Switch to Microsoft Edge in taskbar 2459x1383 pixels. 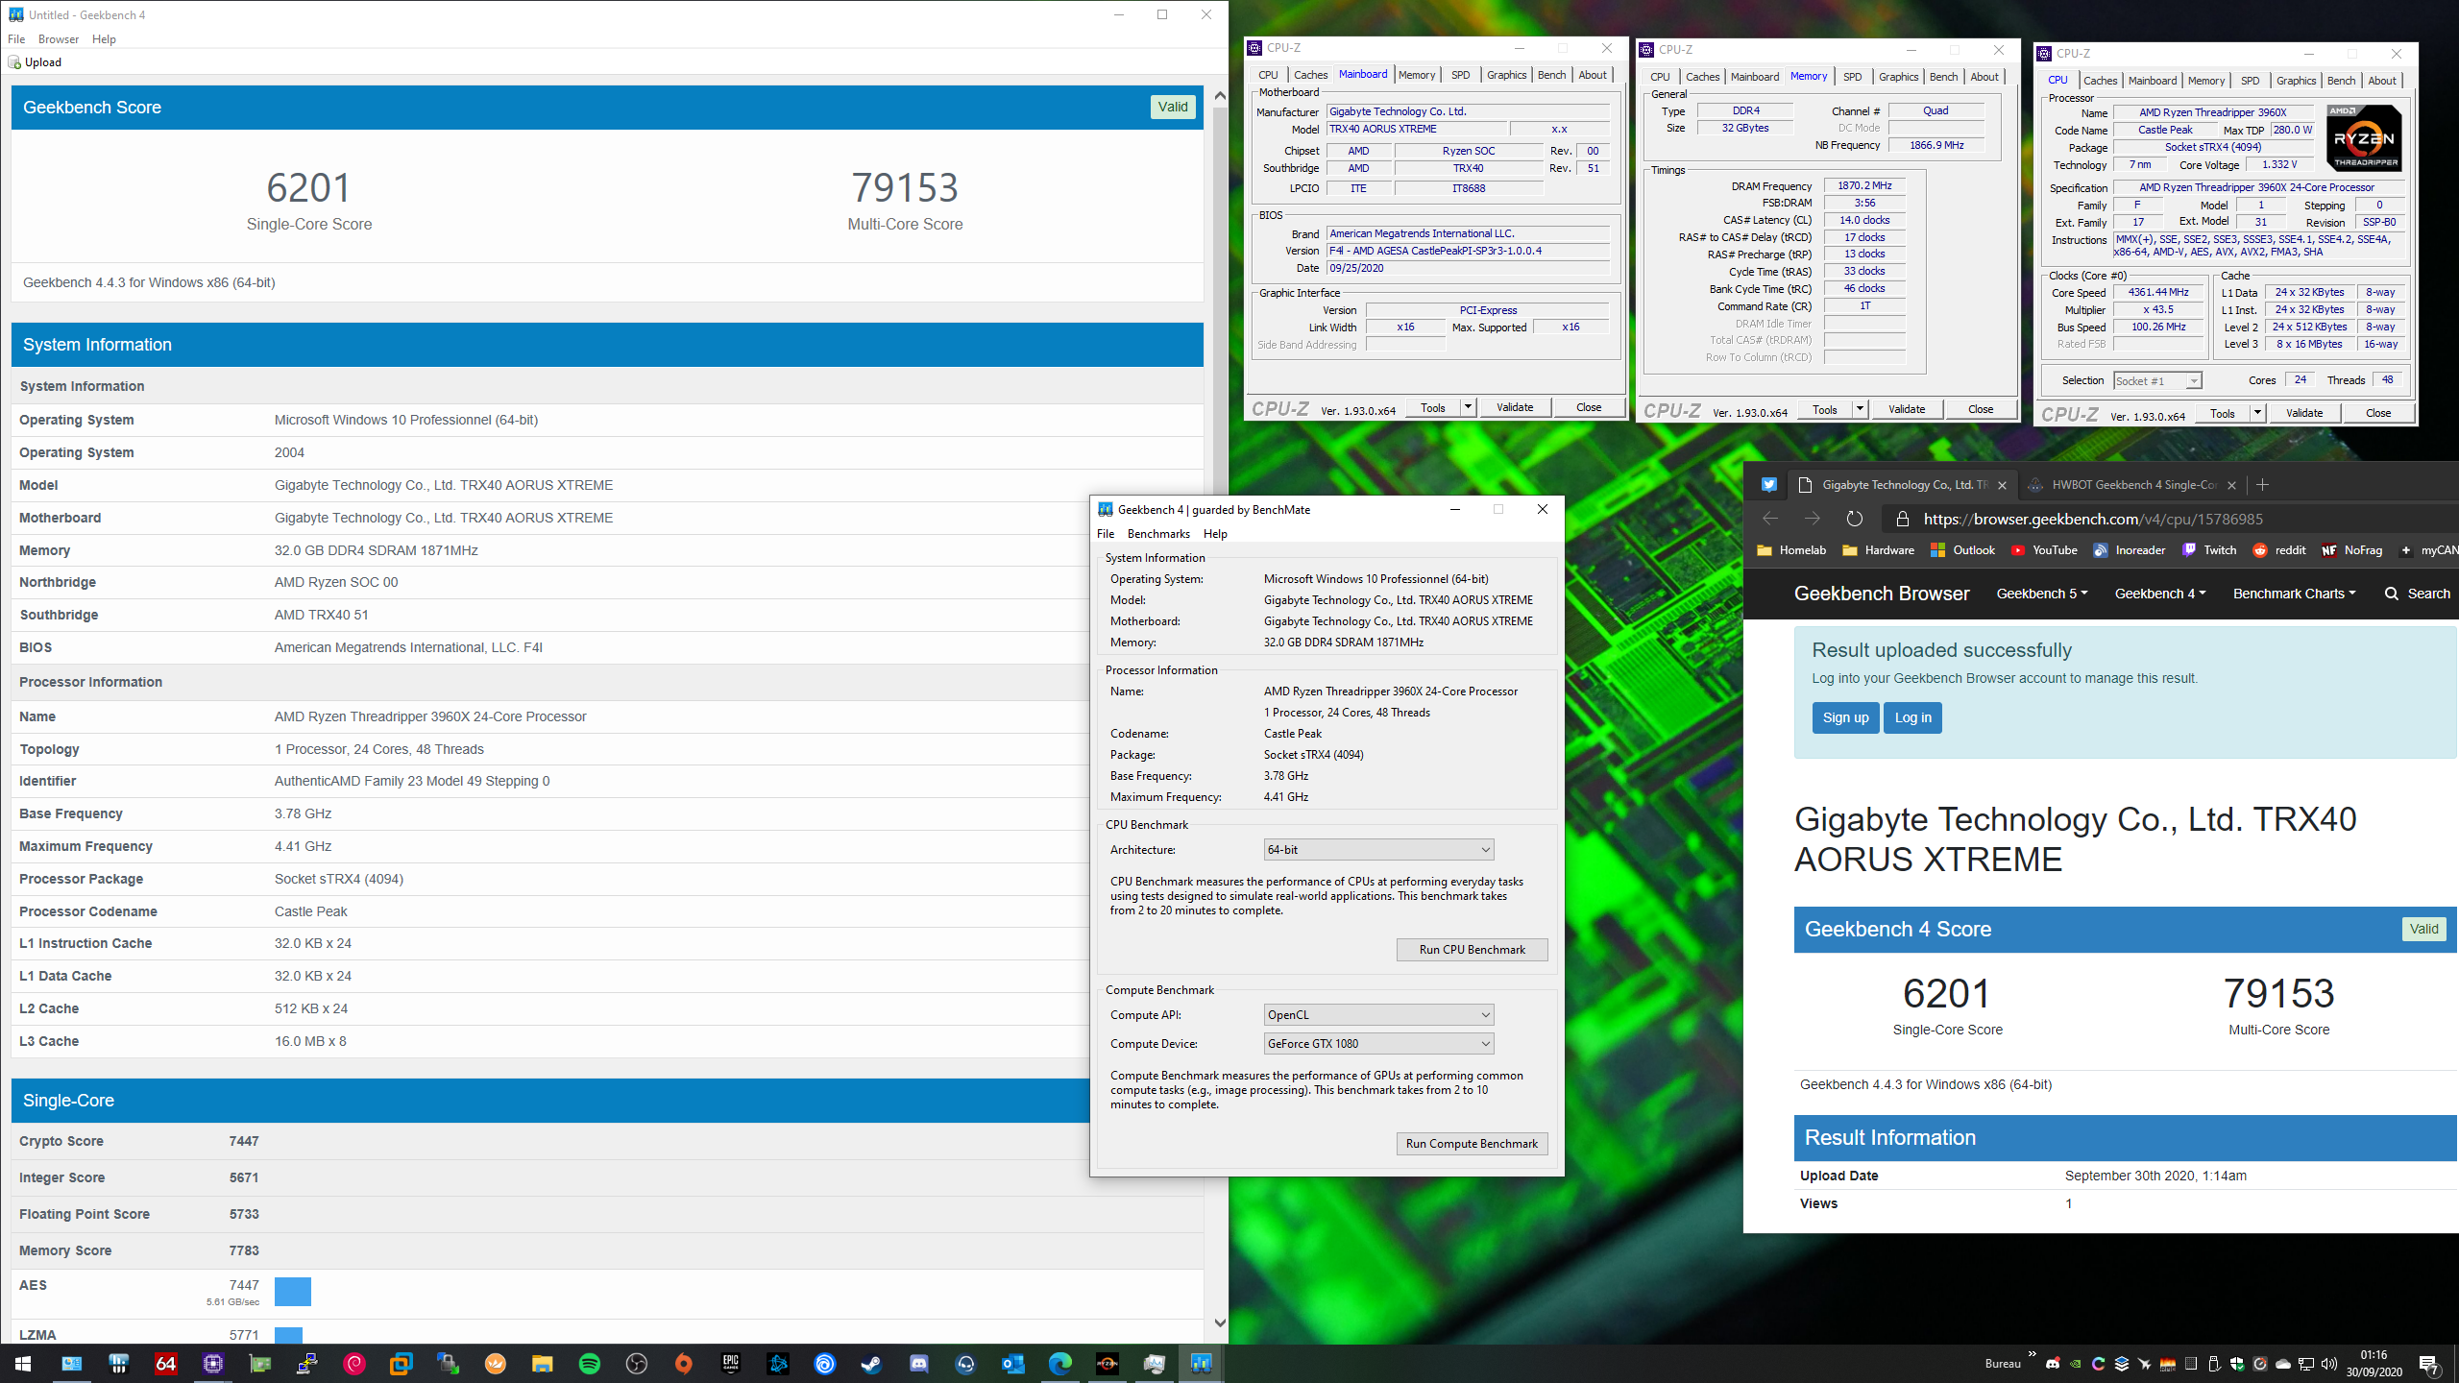(1060, 1364)
